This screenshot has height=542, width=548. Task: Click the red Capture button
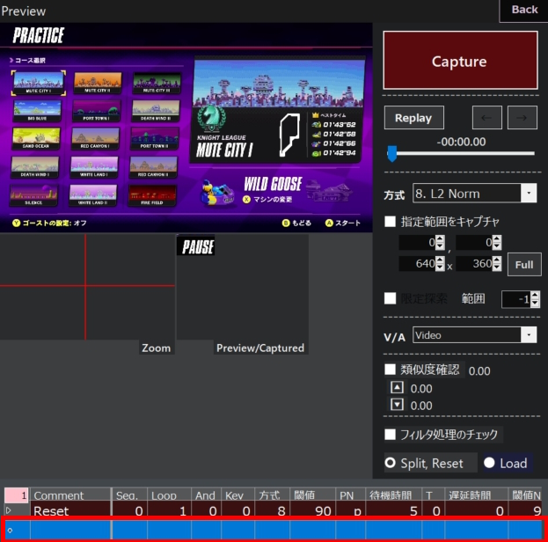pyautogui.click(x=460, y=60)
